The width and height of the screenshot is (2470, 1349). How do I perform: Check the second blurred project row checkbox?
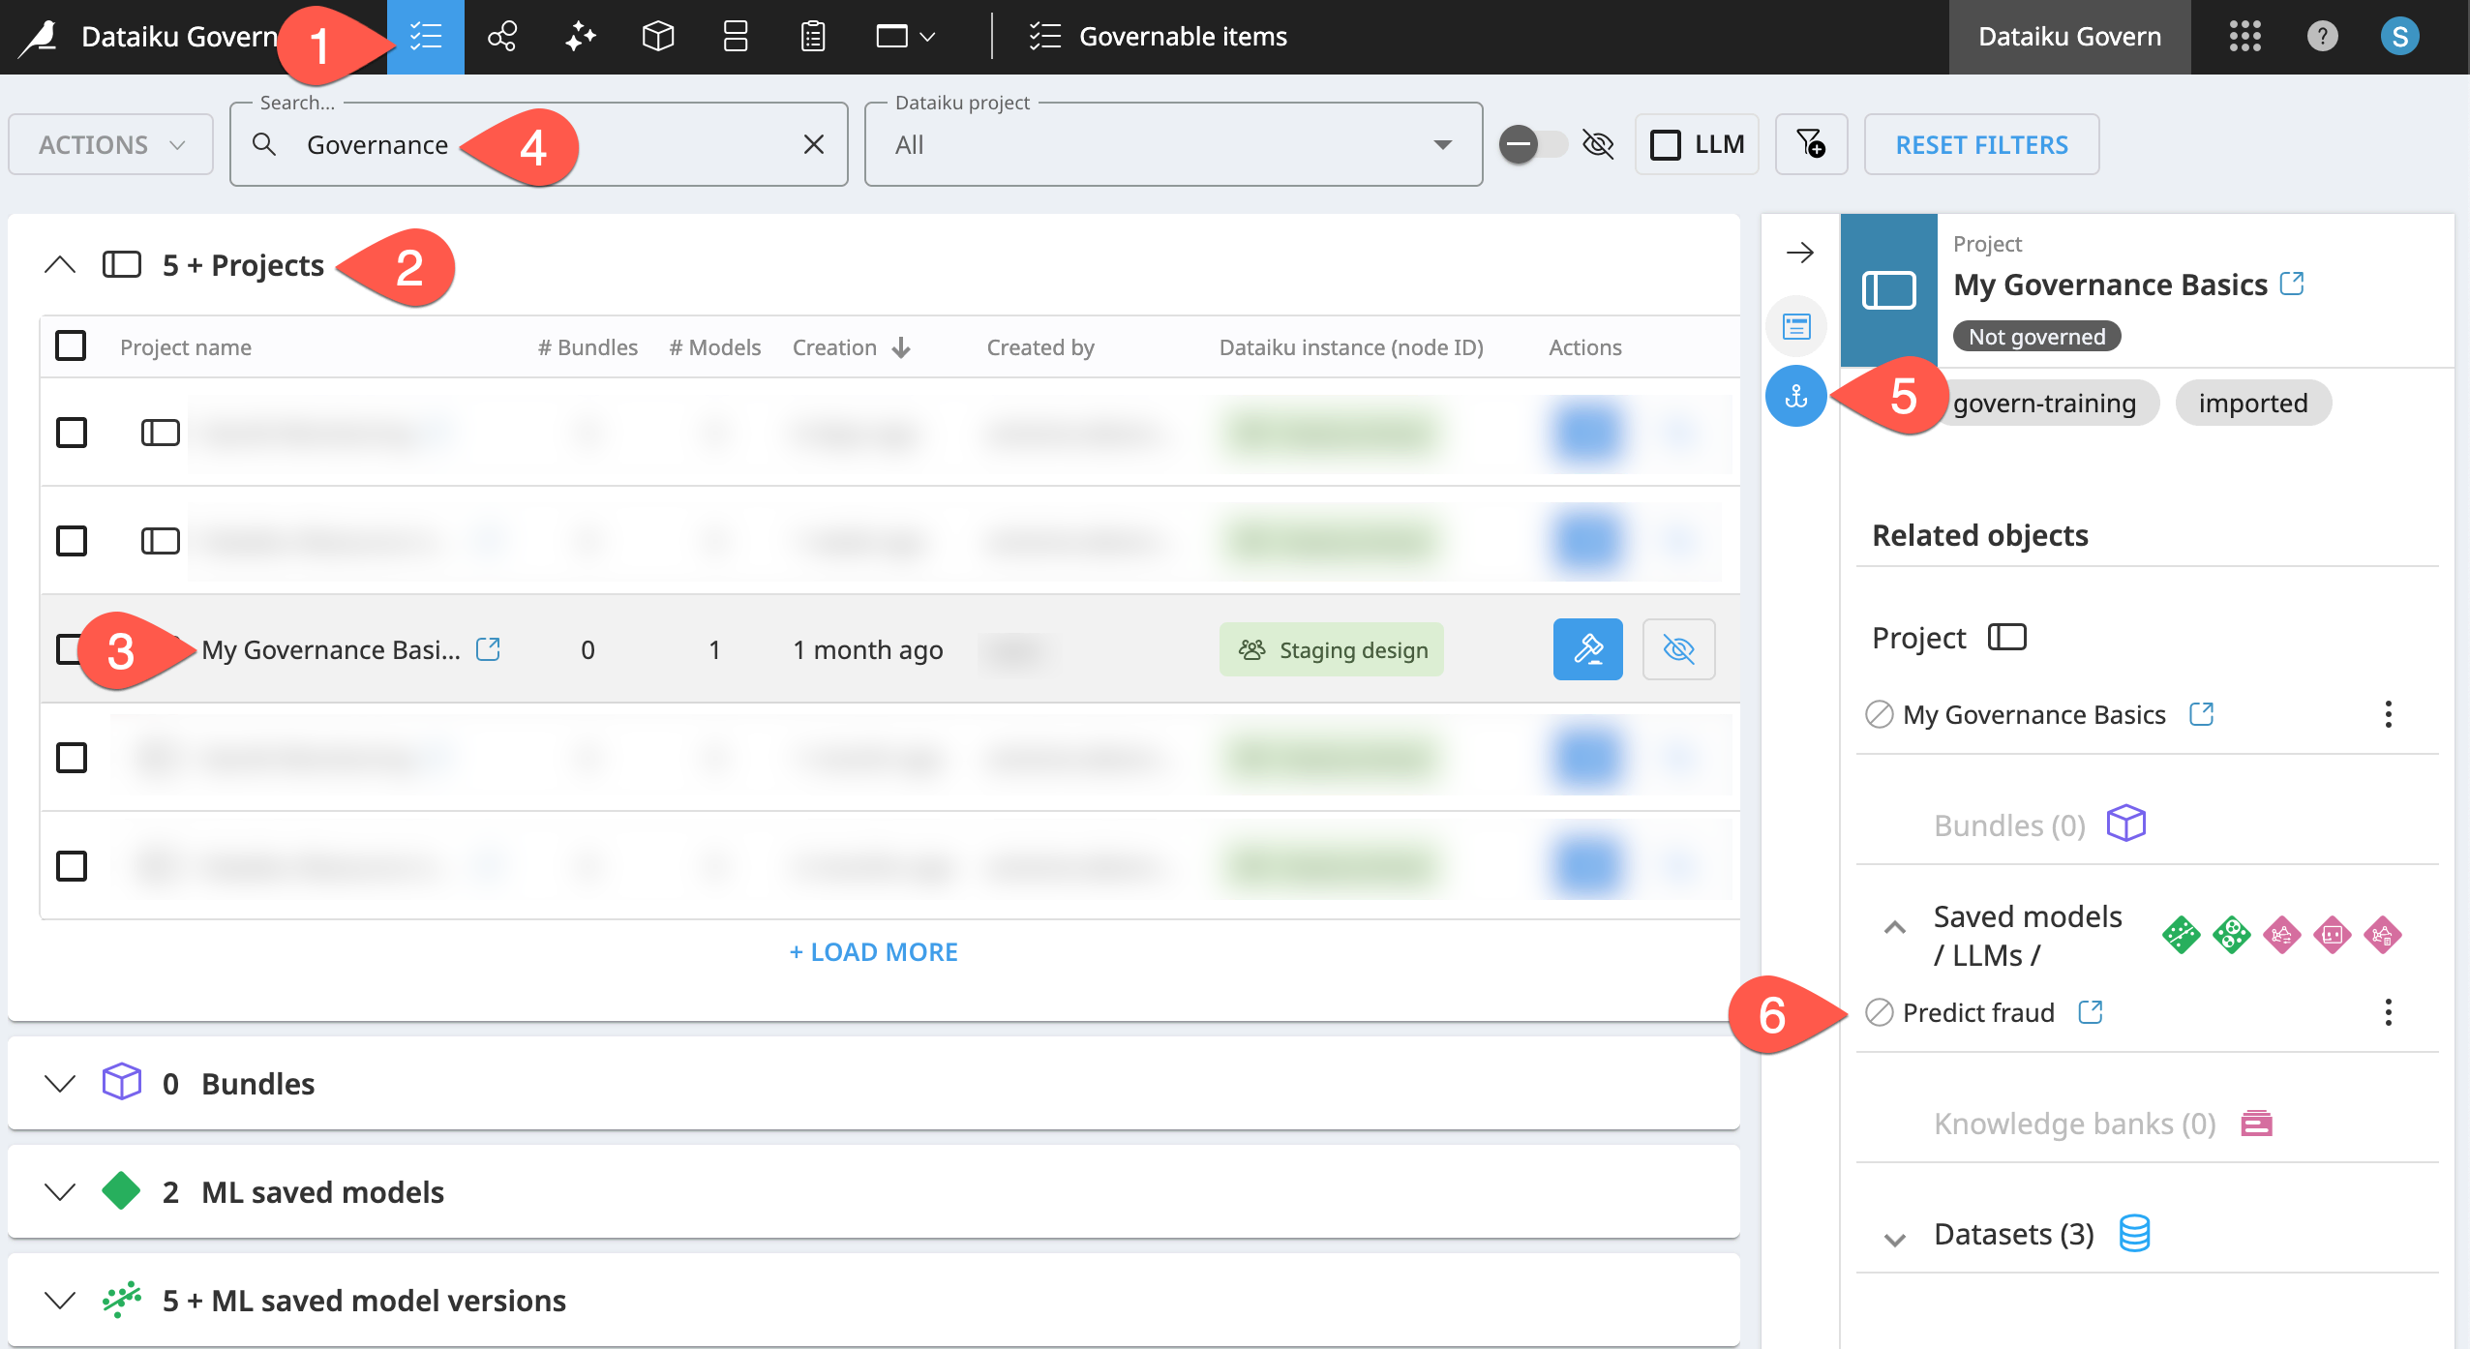point(72,541)
